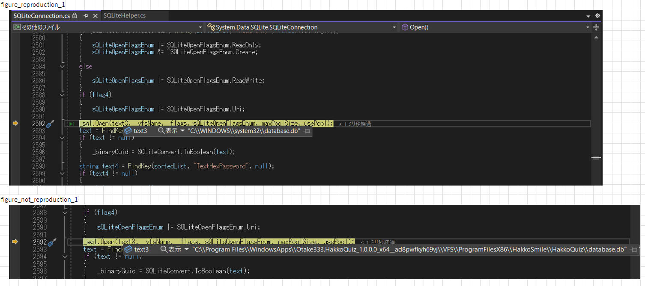Pin the bottom datatip with WindowsApps path

click(x=633, y=250)
